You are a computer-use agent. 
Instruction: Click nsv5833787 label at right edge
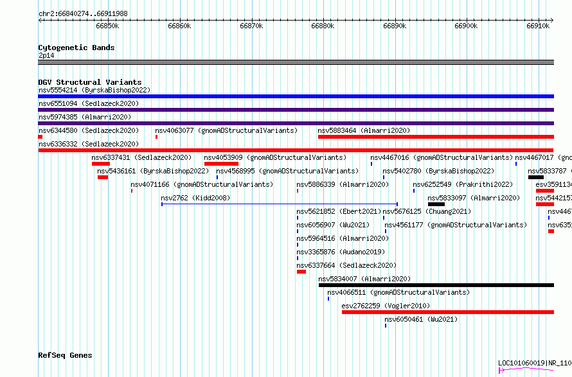click(550, 171)
